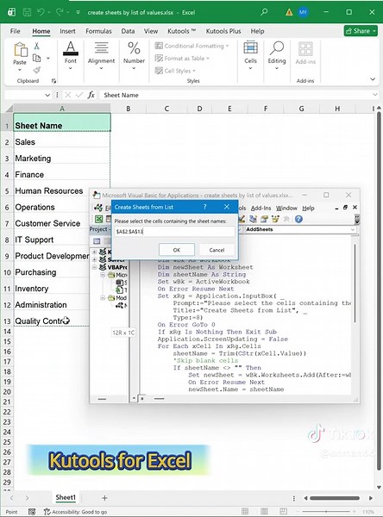383x517 pixels.
Task: Open the Editing group magnifier icon
Action: pyautogui.click(x=277, y=48)
